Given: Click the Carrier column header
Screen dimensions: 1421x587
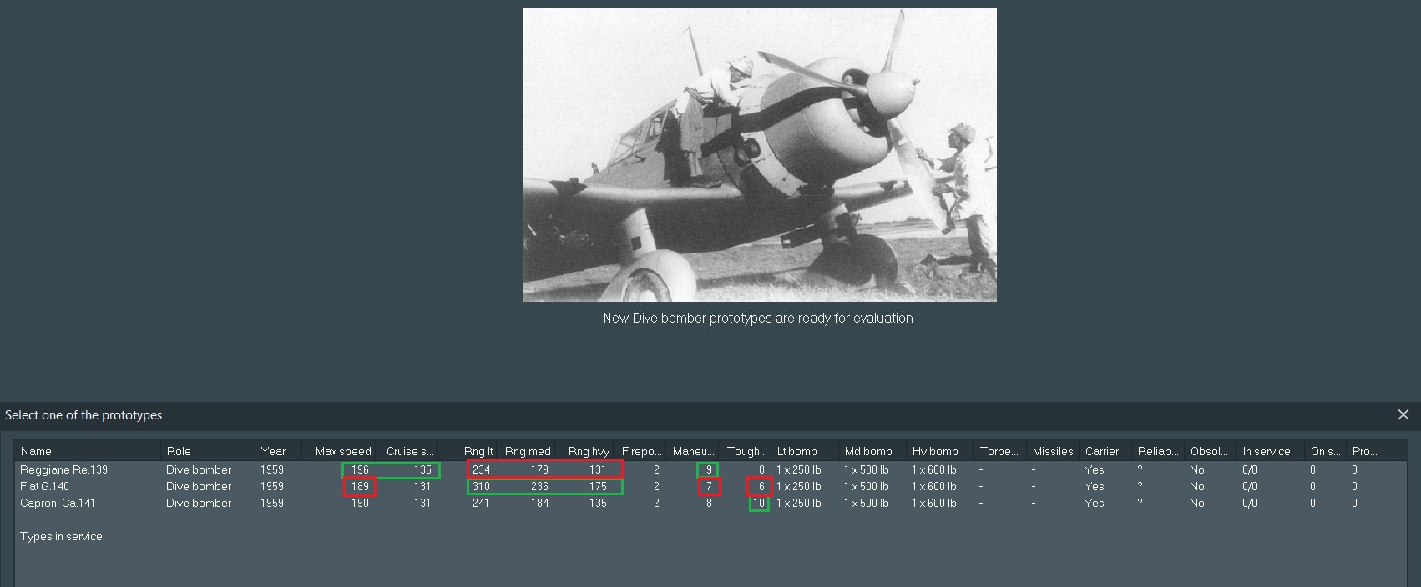Looking at the screenshot, I should [1106, 451].
